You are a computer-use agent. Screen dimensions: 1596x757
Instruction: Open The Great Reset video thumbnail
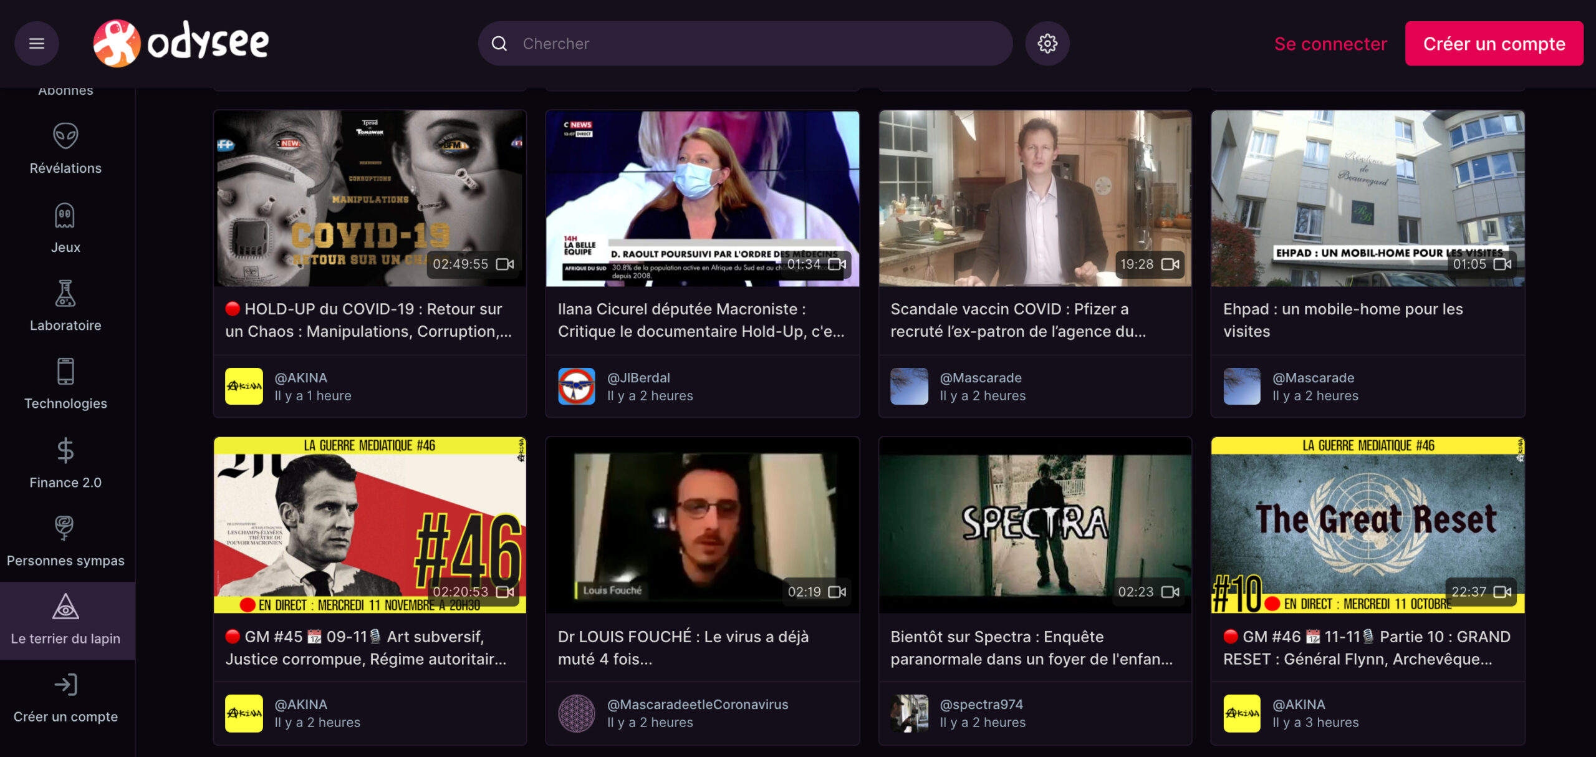(x=1368, y=524)
